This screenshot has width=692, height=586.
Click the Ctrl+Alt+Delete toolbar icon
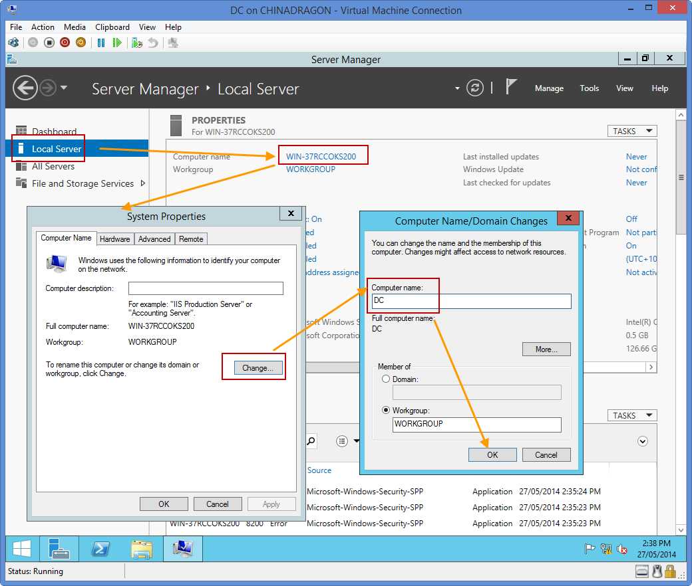click(x=13, y=43)
